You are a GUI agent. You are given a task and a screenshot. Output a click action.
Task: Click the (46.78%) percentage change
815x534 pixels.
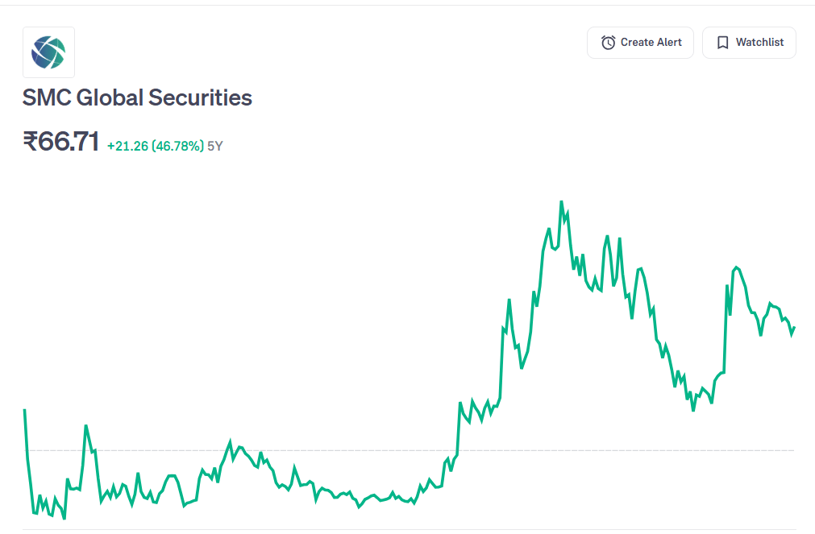coord(177,147)
